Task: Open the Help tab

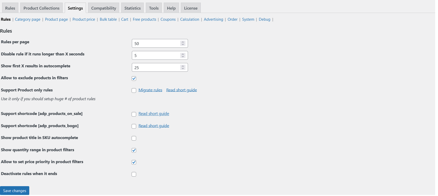Action: point(171,8)
